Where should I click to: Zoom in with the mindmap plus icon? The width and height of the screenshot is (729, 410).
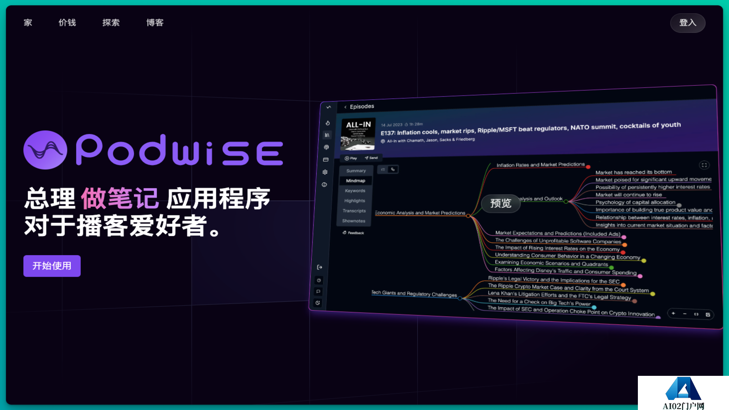click(673, 313)
